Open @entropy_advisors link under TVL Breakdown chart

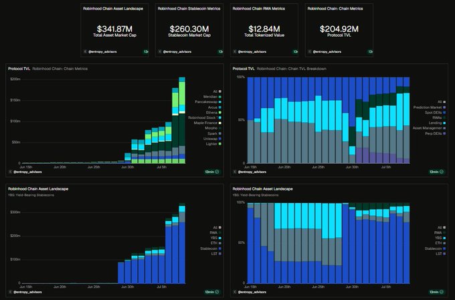[252, 172]
